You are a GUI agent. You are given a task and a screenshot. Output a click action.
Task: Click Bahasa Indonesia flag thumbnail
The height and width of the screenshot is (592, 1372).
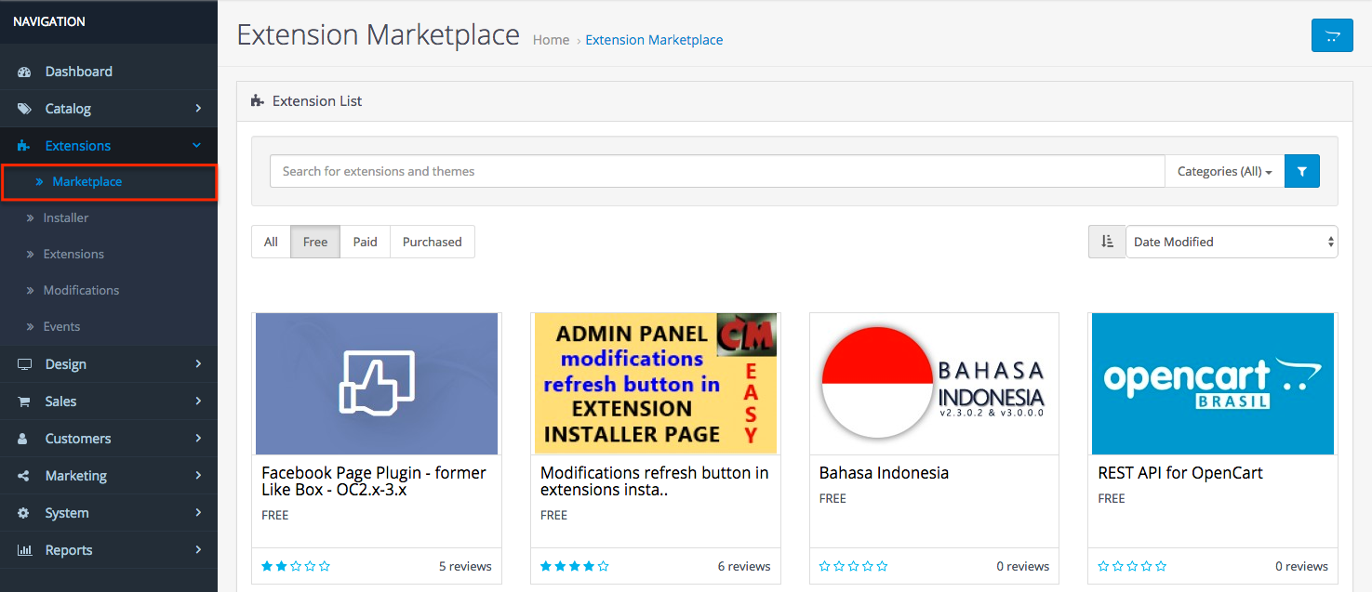pos(934,384)
